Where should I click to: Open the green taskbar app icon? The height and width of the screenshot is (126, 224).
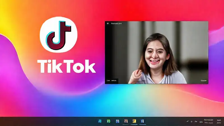click(x=109, y=121)
